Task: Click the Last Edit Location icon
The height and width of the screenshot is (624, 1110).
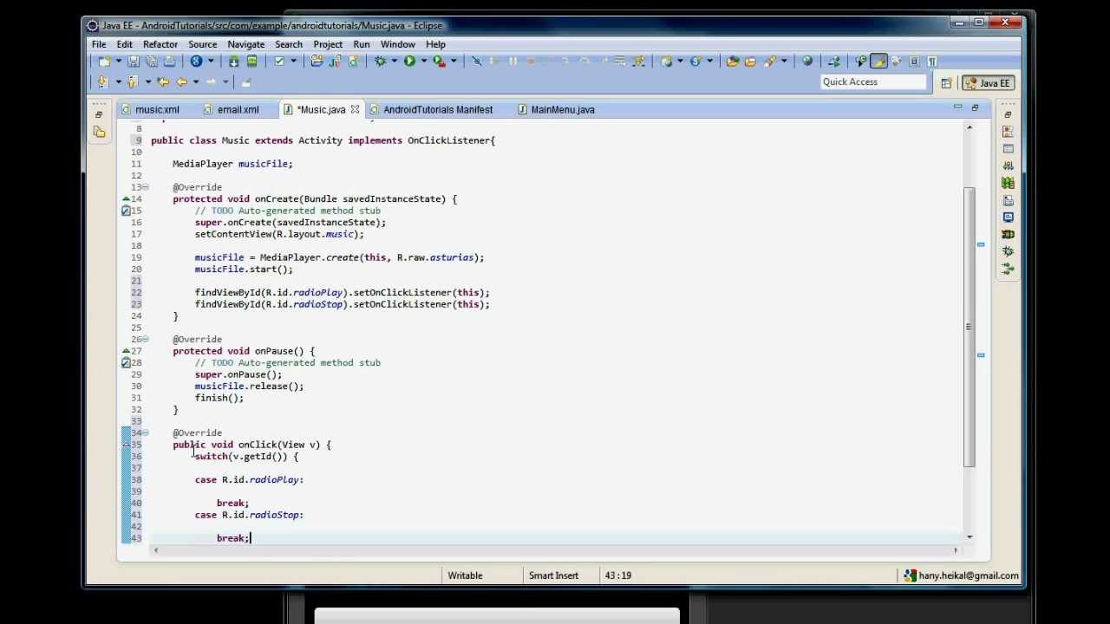Action: point(164,82)
